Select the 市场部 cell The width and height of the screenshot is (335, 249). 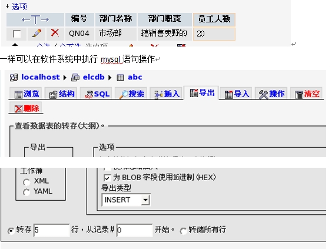(x=115, y=34)
